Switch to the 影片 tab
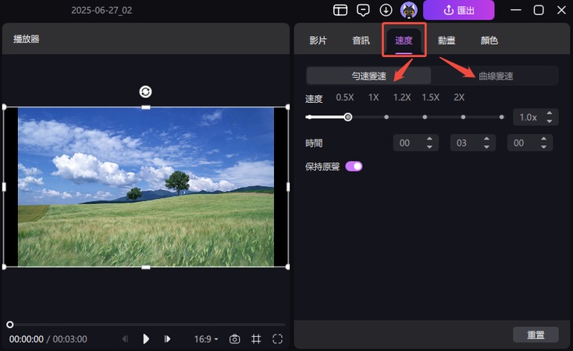The width and height of the screenshot is (573, 351). [x=318, y=41]
